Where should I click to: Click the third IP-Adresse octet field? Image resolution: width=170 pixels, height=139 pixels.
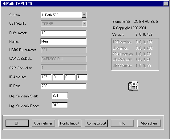70,77
